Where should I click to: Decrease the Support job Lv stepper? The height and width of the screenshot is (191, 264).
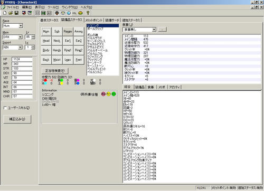(x=33, y=49)
